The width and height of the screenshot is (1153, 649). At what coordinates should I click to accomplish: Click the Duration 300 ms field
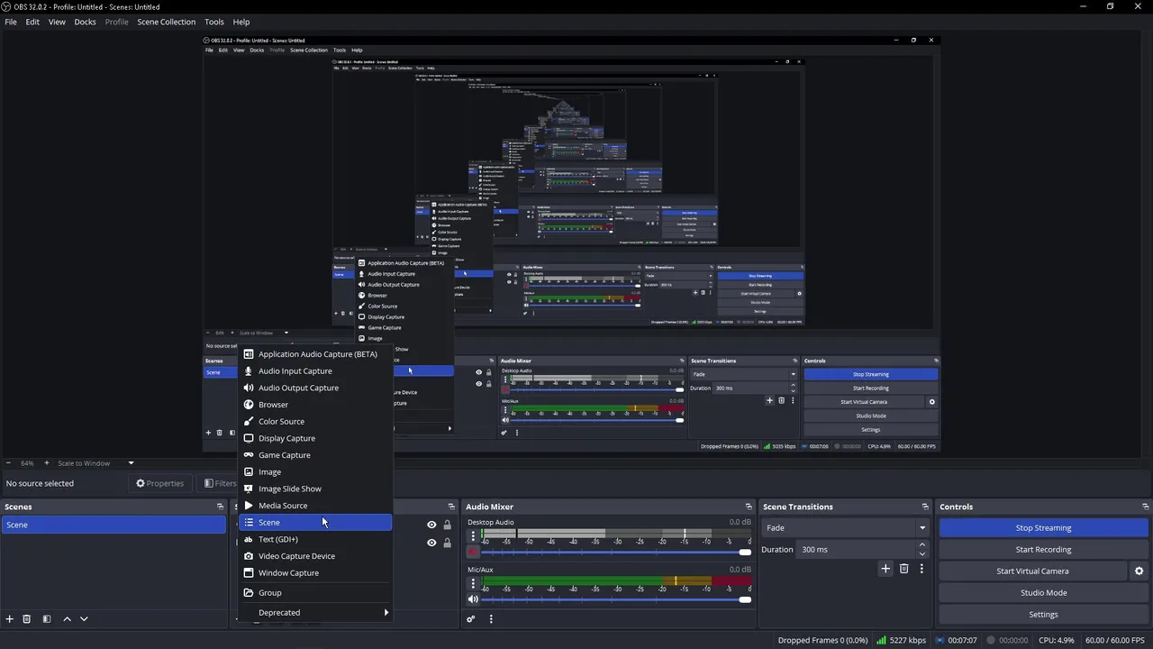click(856, 550)
